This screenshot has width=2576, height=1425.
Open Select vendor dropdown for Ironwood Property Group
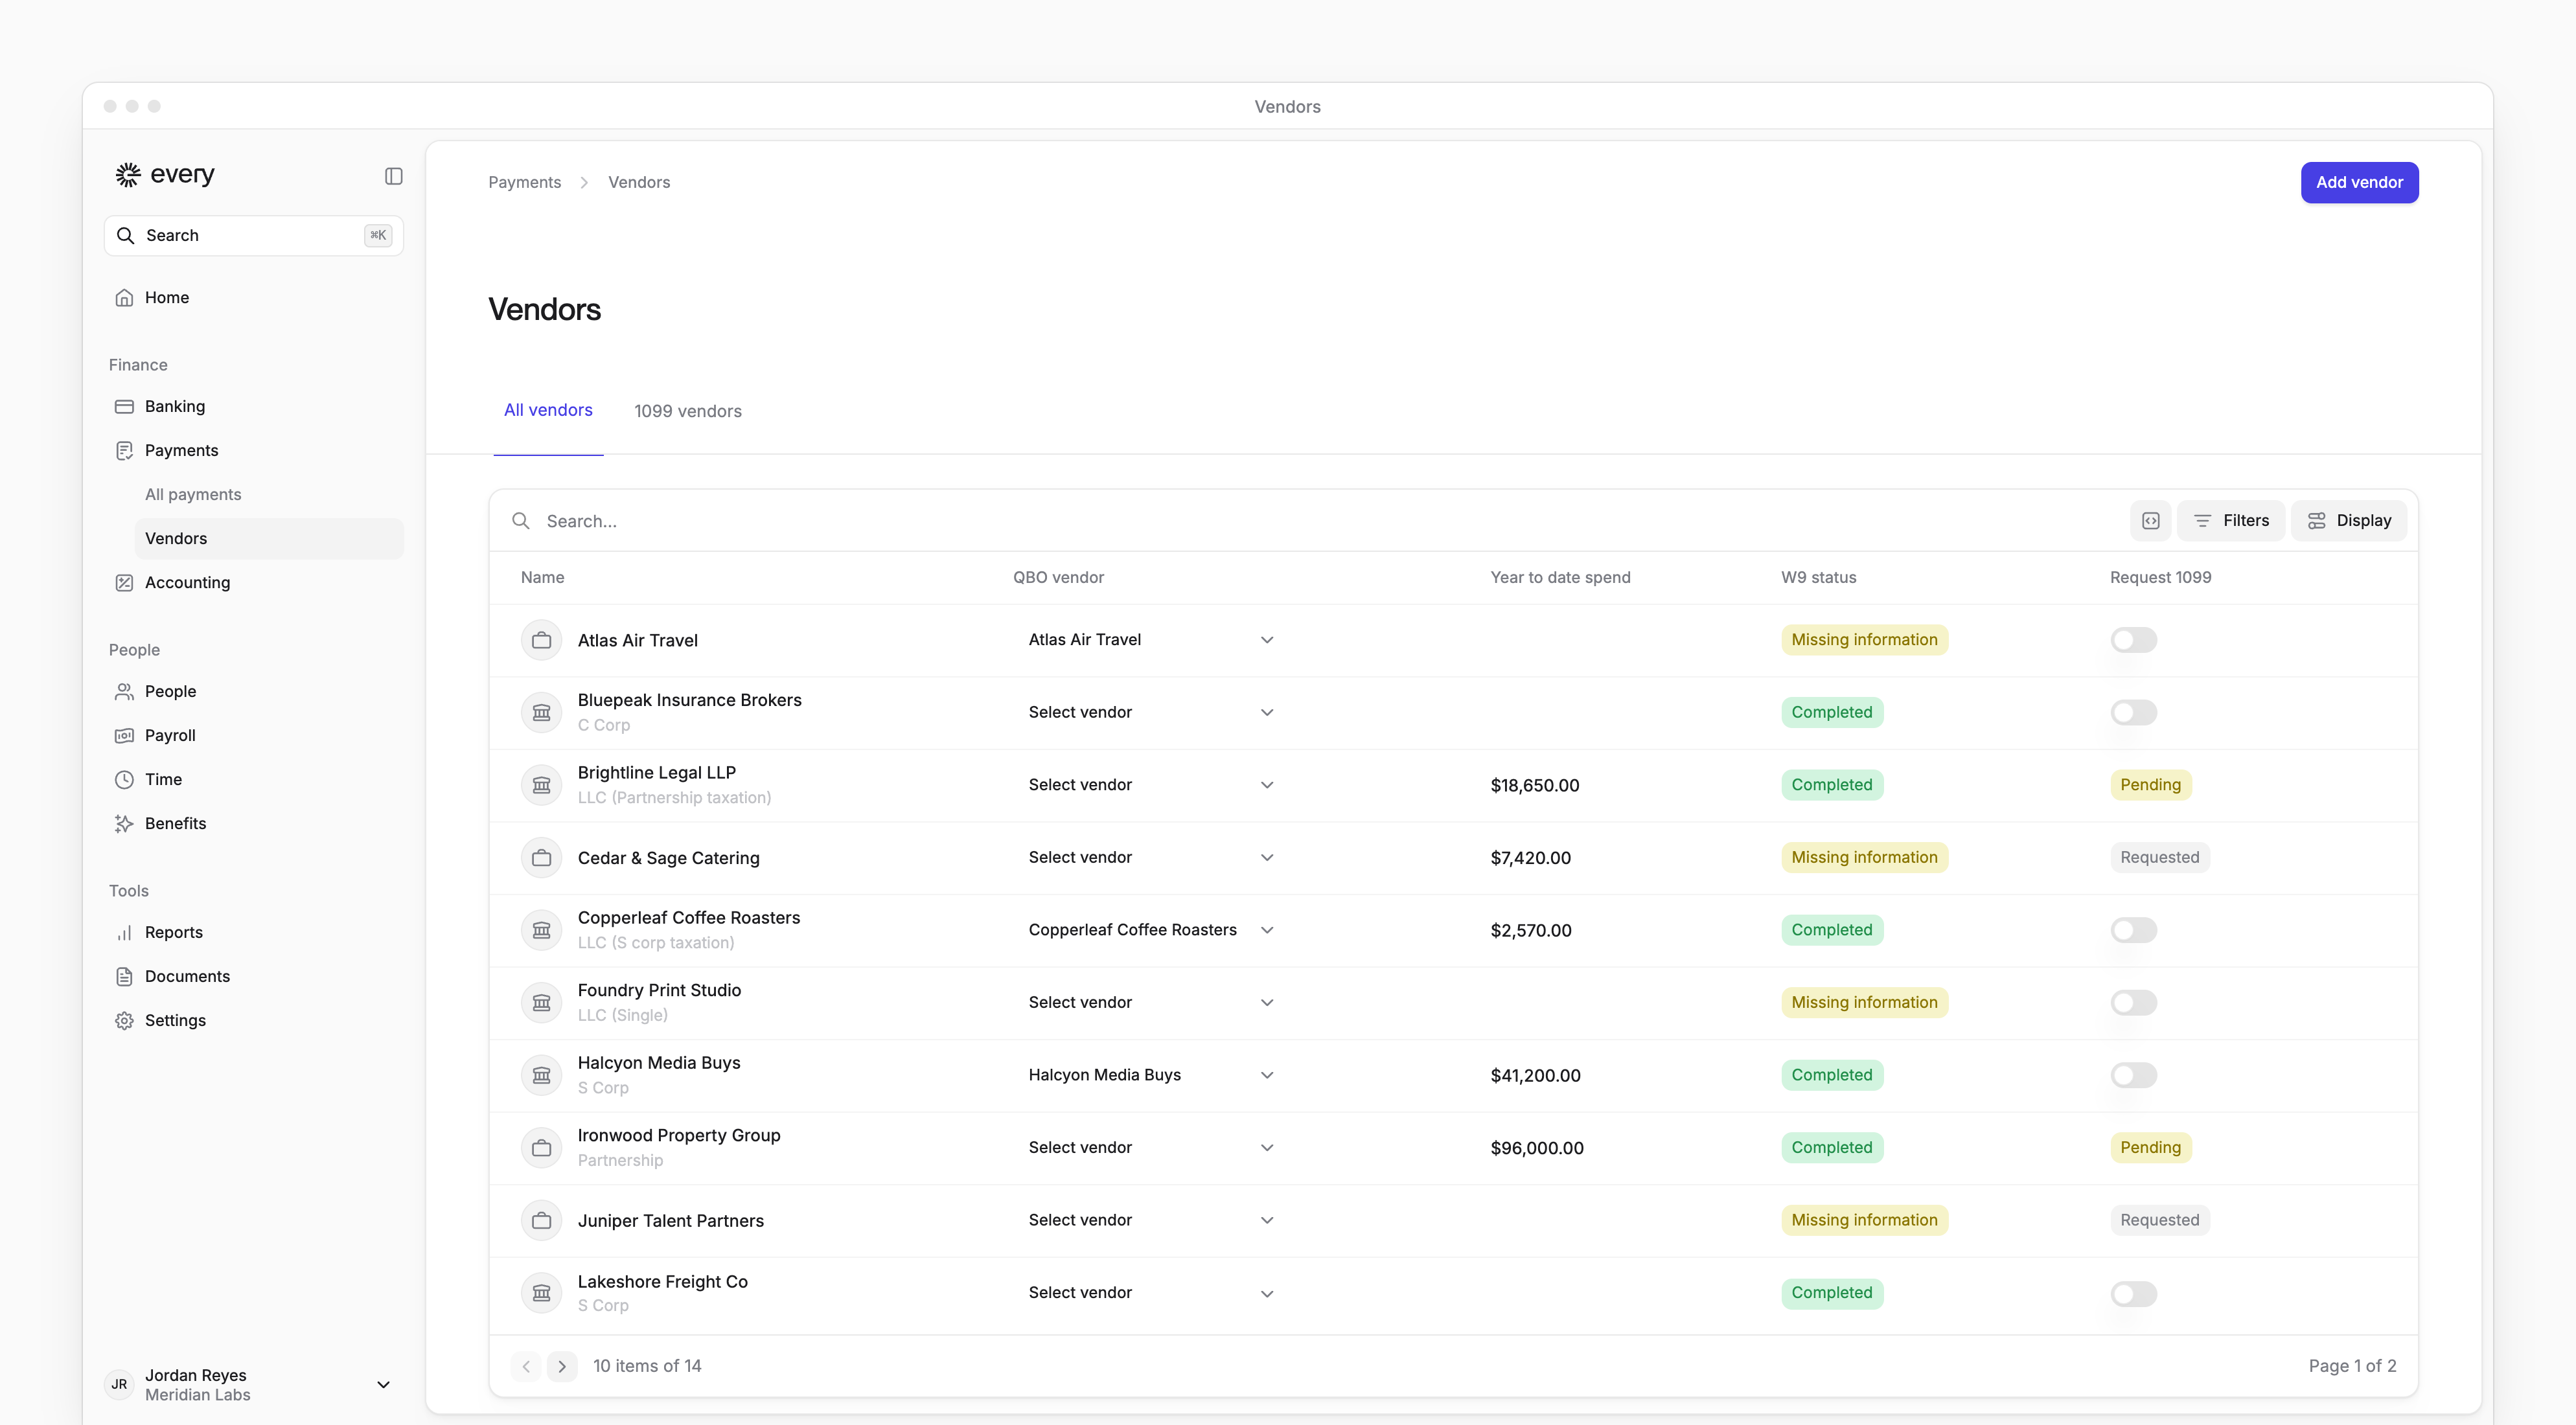pos(1151,1147)
